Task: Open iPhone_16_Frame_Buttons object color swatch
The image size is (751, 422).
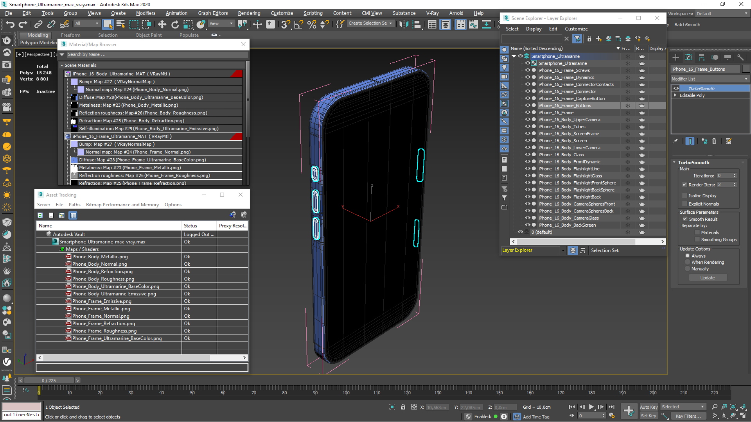Action: (x=746, y=69)
